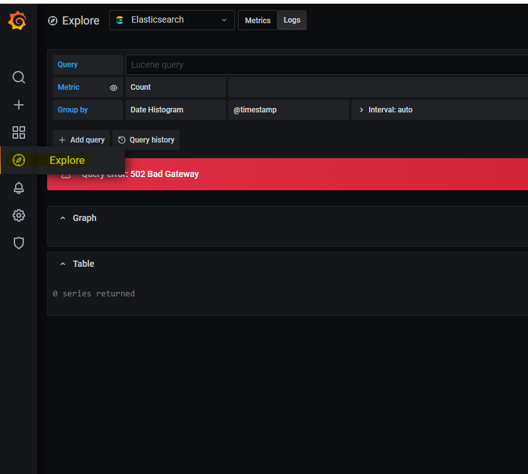528x474 pixels.
Task: Click the Add query button
Action: pyautogui.click(x=81, y=140)
